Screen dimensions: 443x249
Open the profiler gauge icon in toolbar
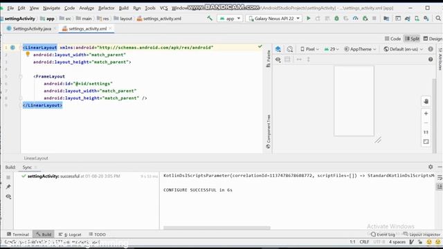355,19
